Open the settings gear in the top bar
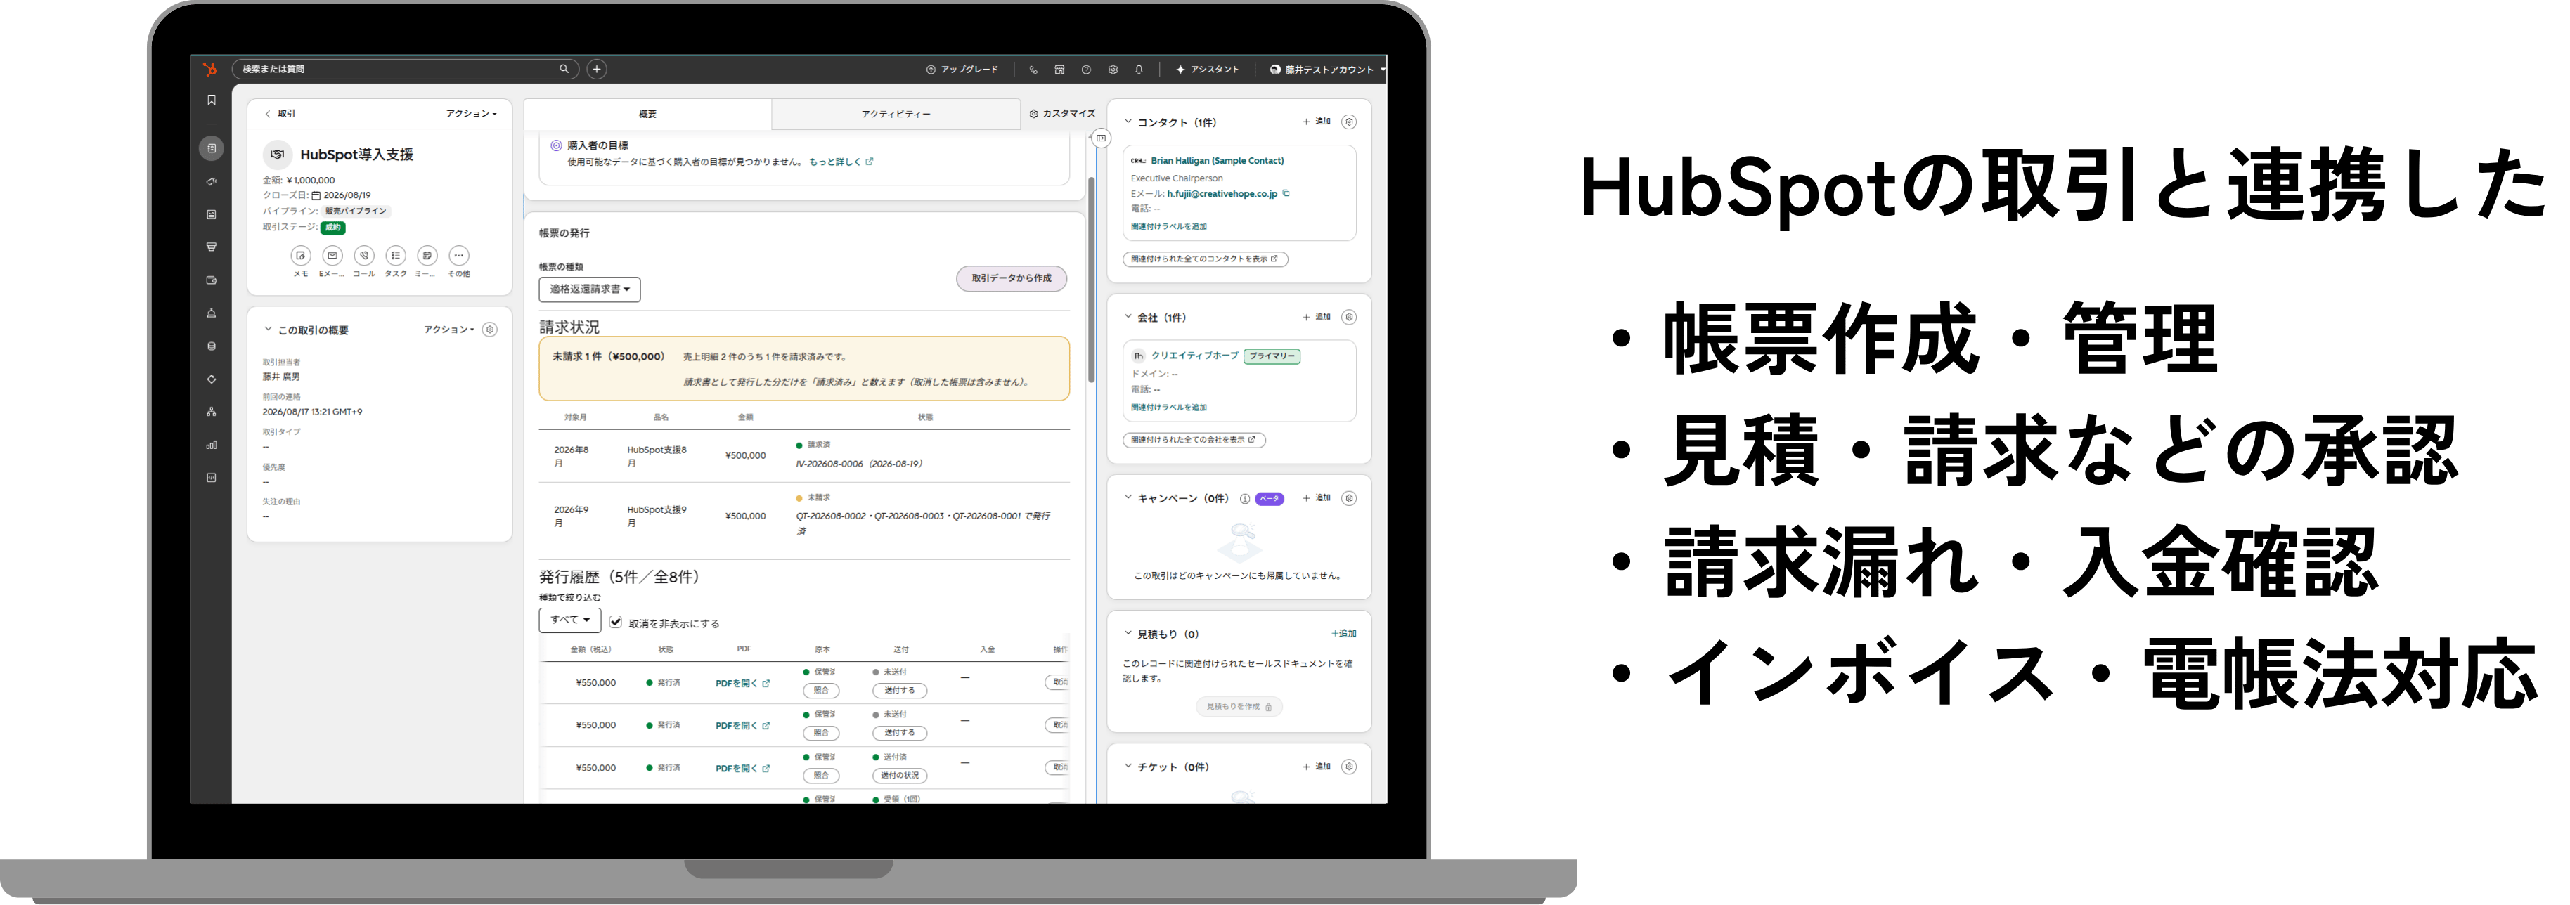The image size is (2570, 905). tap(1113, 70)
